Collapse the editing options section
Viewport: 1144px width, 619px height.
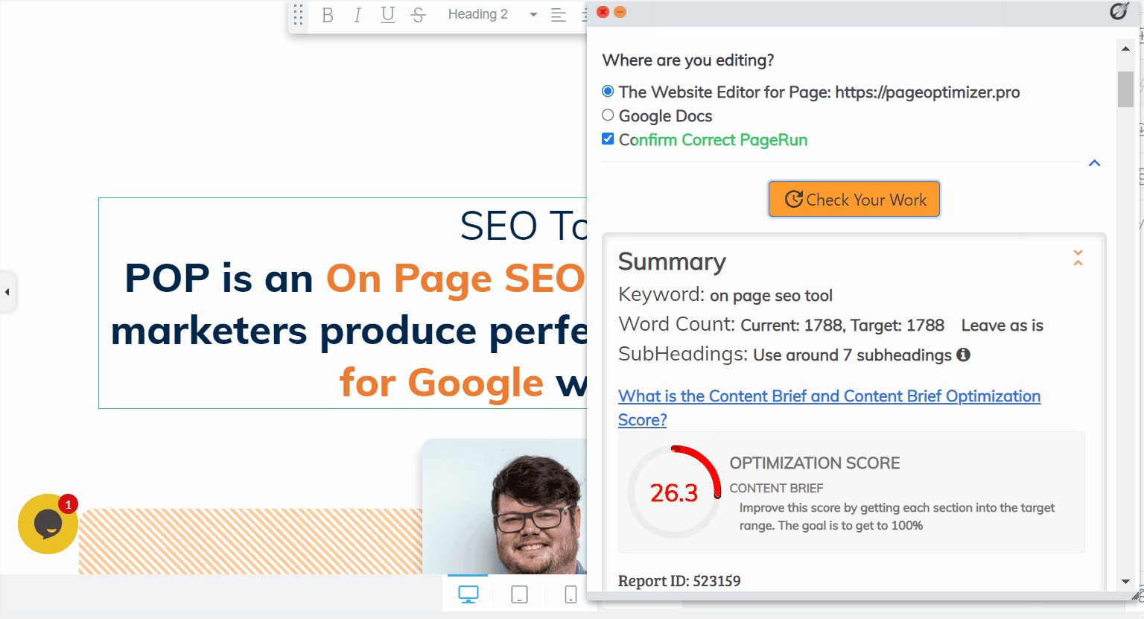1094,162
